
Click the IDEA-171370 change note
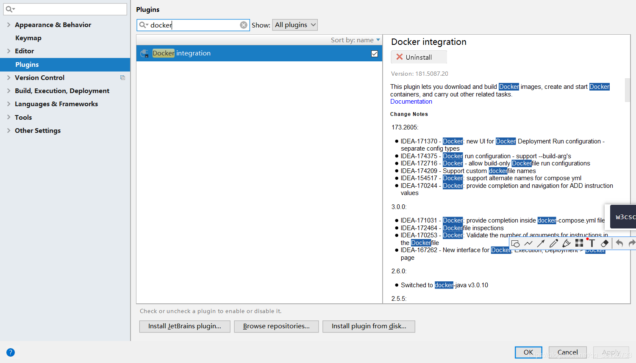click(x=503, y=145)
